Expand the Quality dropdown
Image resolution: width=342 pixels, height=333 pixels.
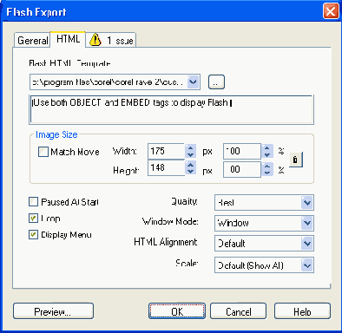coord(307,202)
